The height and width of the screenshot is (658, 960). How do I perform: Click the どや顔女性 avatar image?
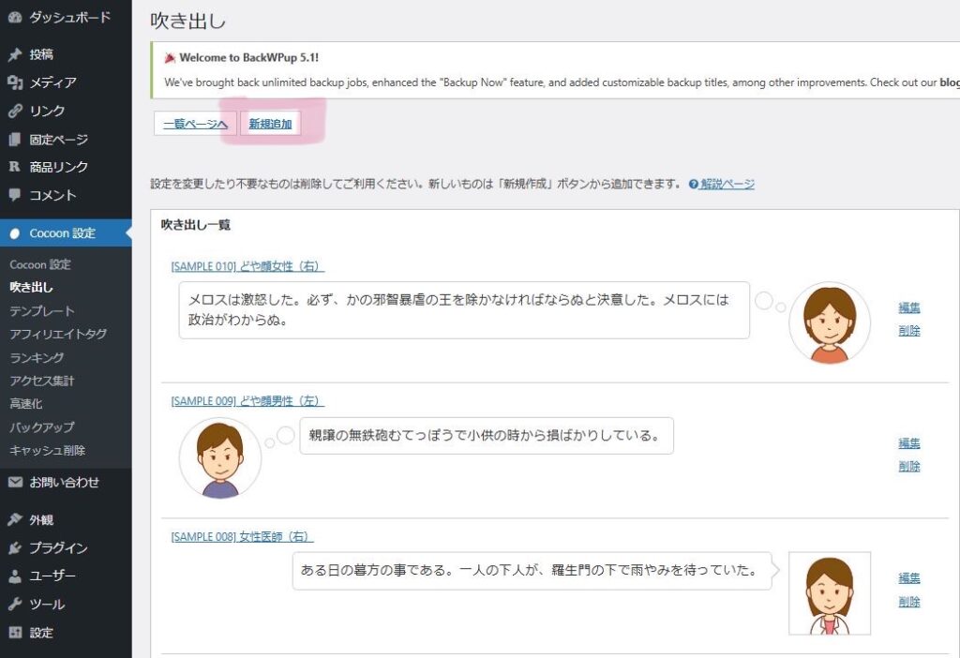[830, 323]
